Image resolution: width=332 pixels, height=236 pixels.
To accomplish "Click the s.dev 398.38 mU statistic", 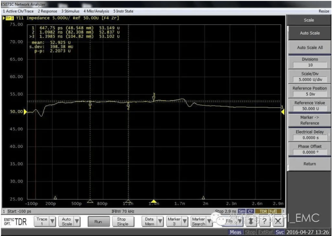I will pos(51,47).
